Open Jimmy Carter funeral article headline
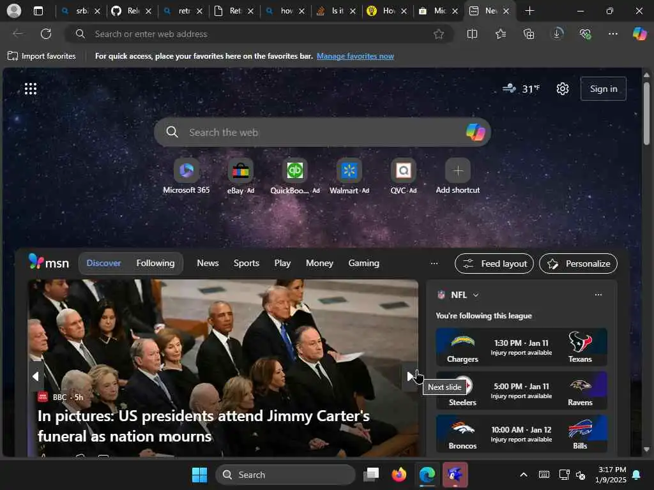654x490 pixels. click(x=204, y=426)
